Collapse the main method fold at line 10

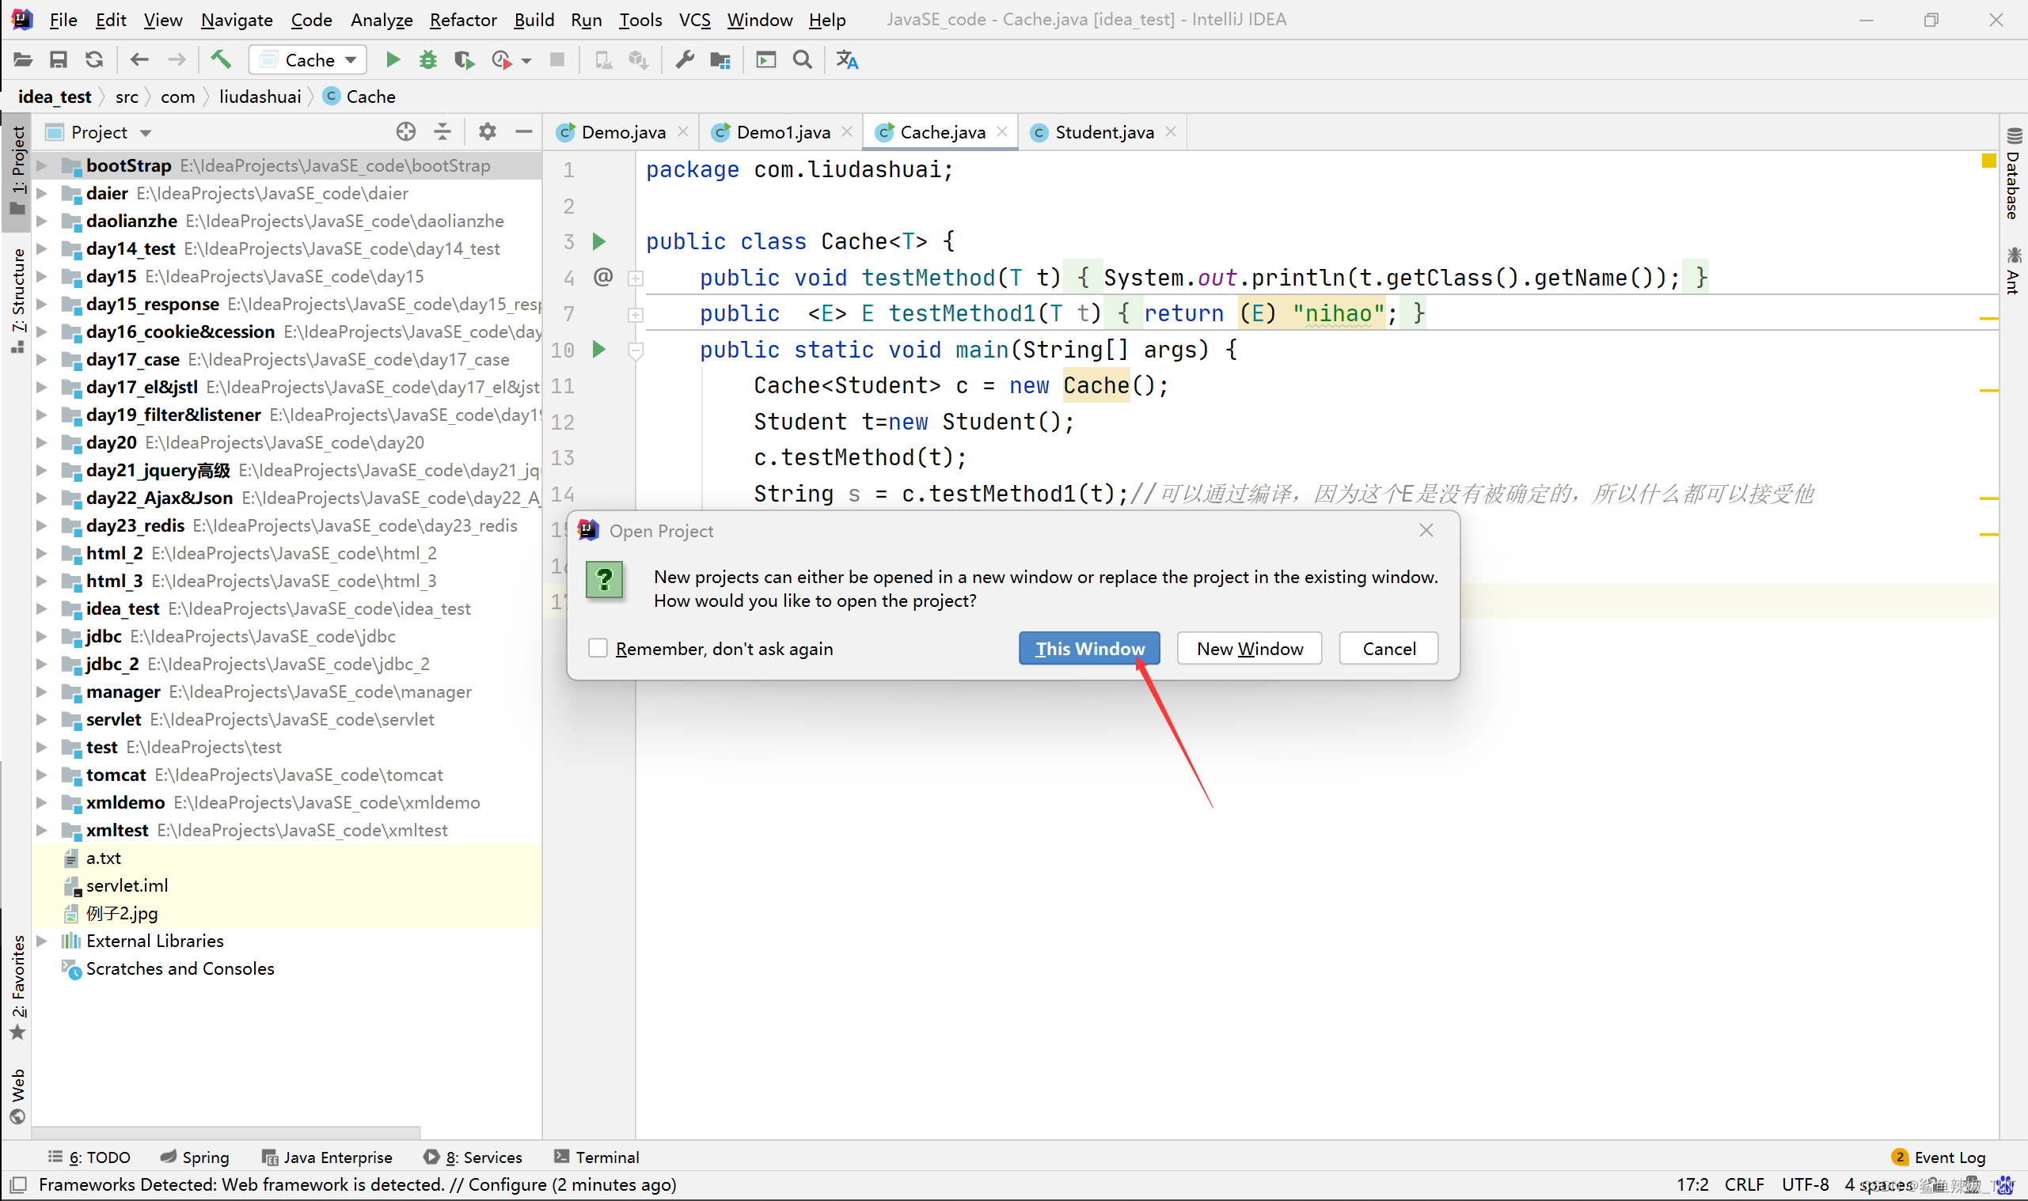point(636,350)
